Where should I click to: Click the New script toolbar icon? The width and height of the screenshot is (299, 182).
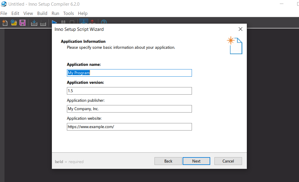point(5,23)
